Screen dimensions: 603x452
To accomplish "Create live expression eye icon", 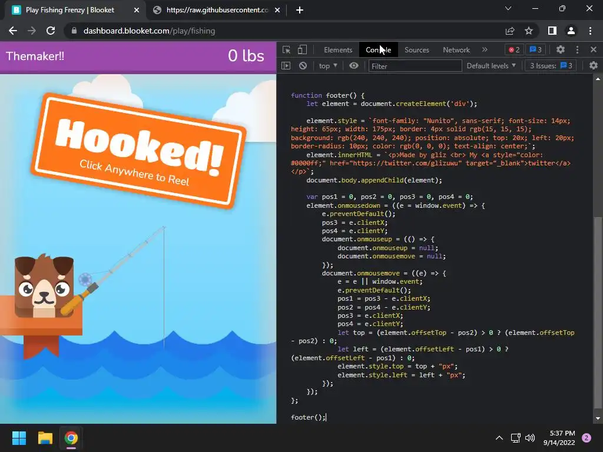I will tap(354, 66).
